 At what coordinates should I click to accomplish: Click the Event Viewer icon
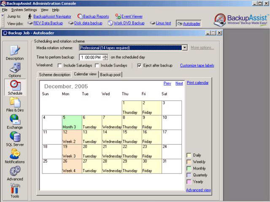coord(118,16)
